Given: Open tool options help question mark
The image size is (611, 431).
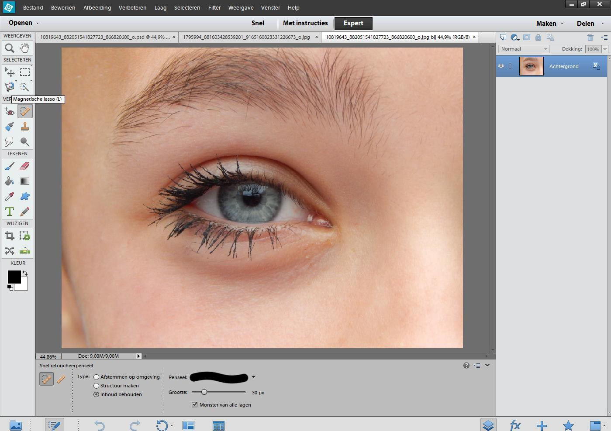Looking at the screenshot, I should 466,366.
